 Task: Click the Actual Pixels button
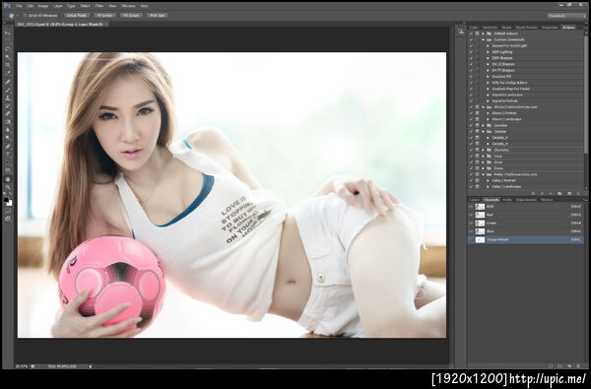click(77, 16)
